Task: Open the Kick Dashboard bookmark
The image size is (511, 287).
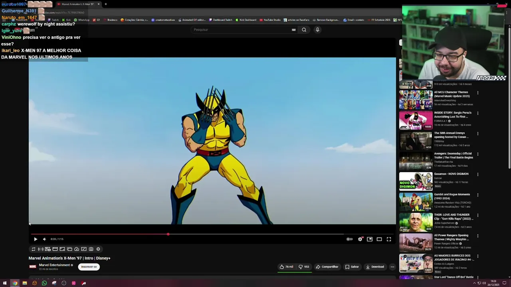Action: click(x=246, y=20)
